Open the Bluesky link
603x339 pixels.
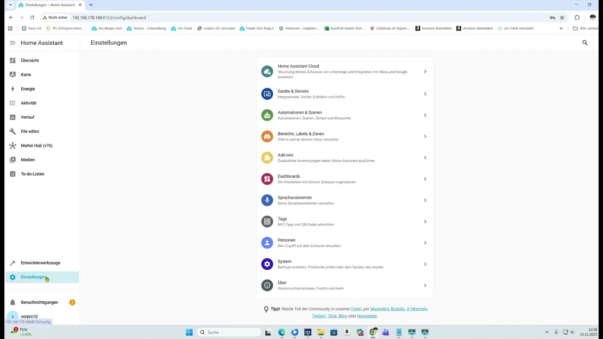[398, 309]
